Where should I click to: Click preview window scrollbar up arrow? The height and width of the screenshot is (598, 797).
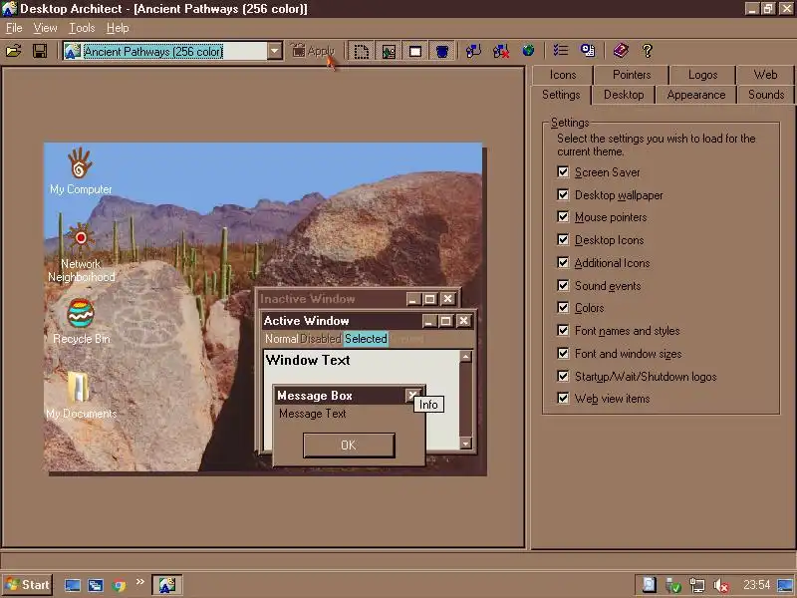465,357
